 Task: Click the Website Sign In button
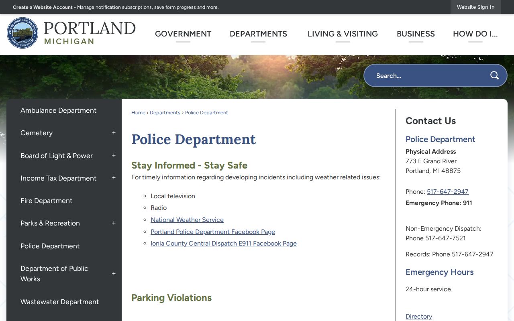pos(476,7)
